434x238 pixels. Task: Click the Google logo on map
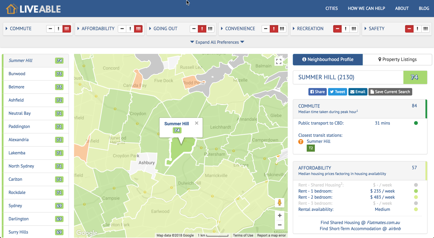pyautogui.click(x=87, y=233)
